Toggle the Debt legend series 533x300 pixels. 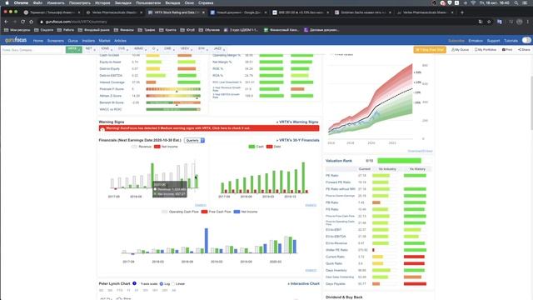[274, 147]
